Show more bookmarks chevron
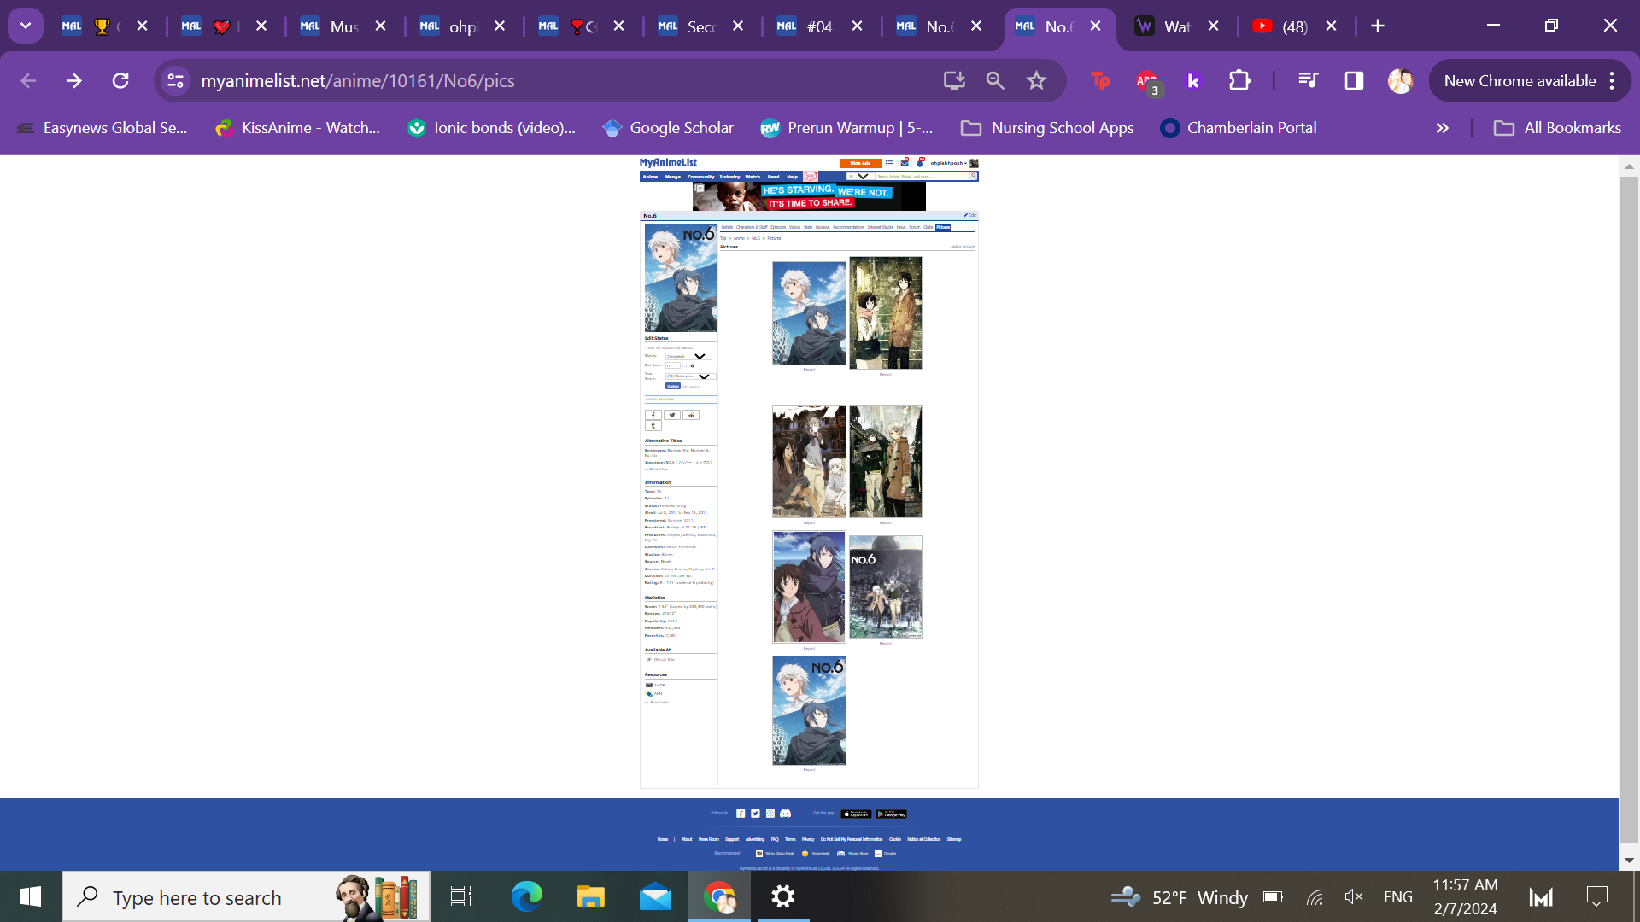 pos(1443,128)
